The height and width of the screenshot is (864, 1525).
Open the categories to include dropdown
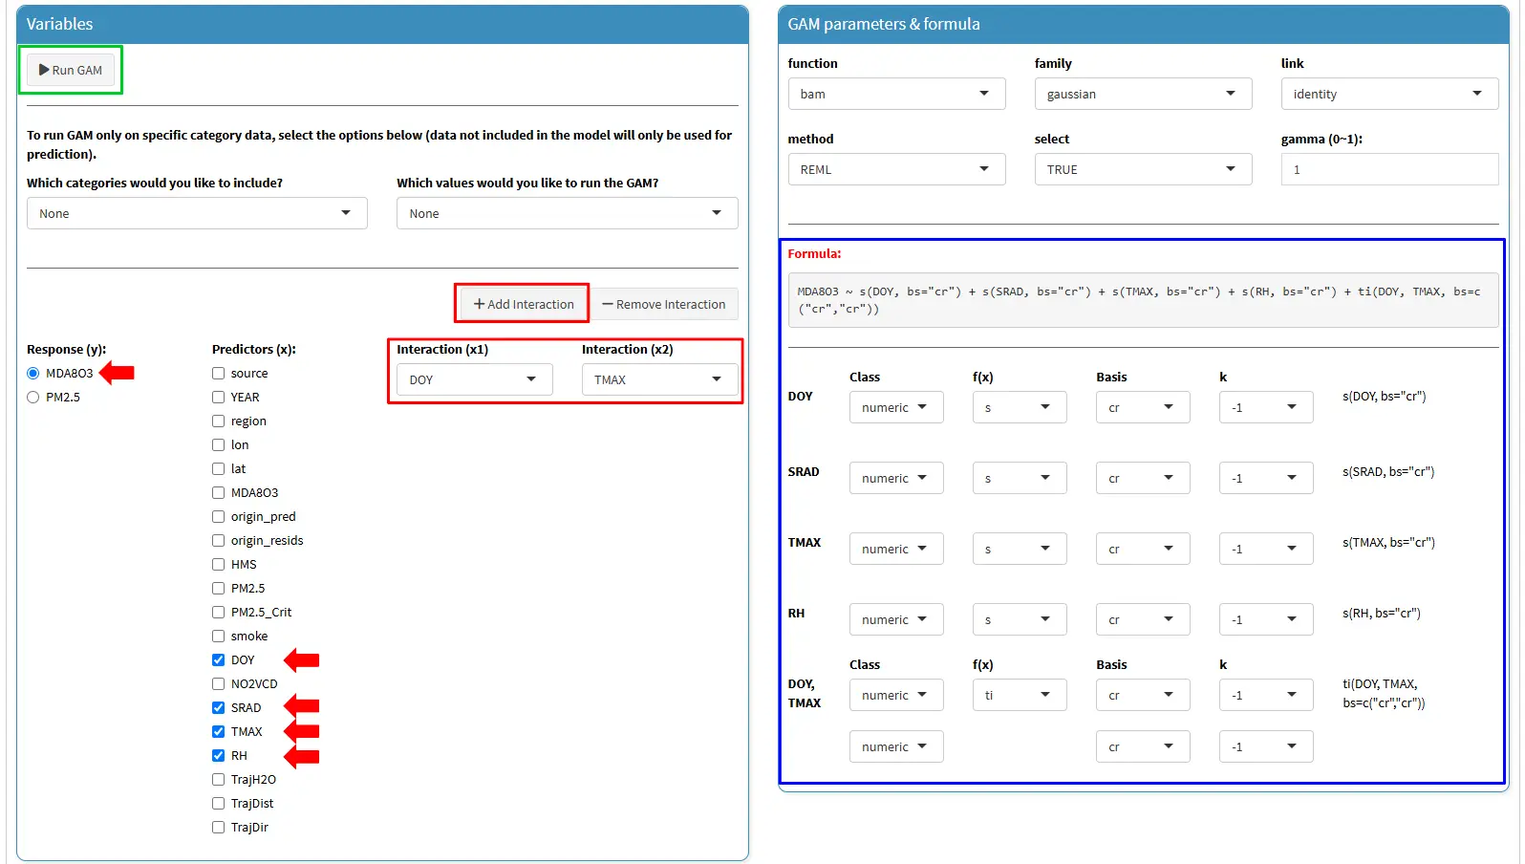[197, 213]
